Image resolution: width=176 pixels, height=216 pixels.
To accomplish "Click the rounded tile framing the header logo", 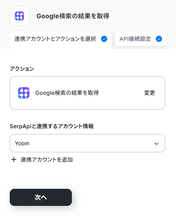I will tap(19, 16).
